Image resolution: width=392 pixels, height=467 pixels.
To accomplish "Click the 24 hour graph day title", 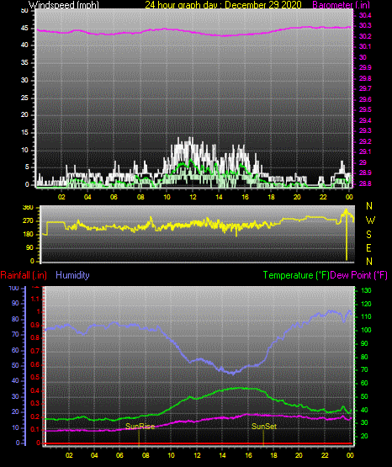I will [x=223, y=5].
